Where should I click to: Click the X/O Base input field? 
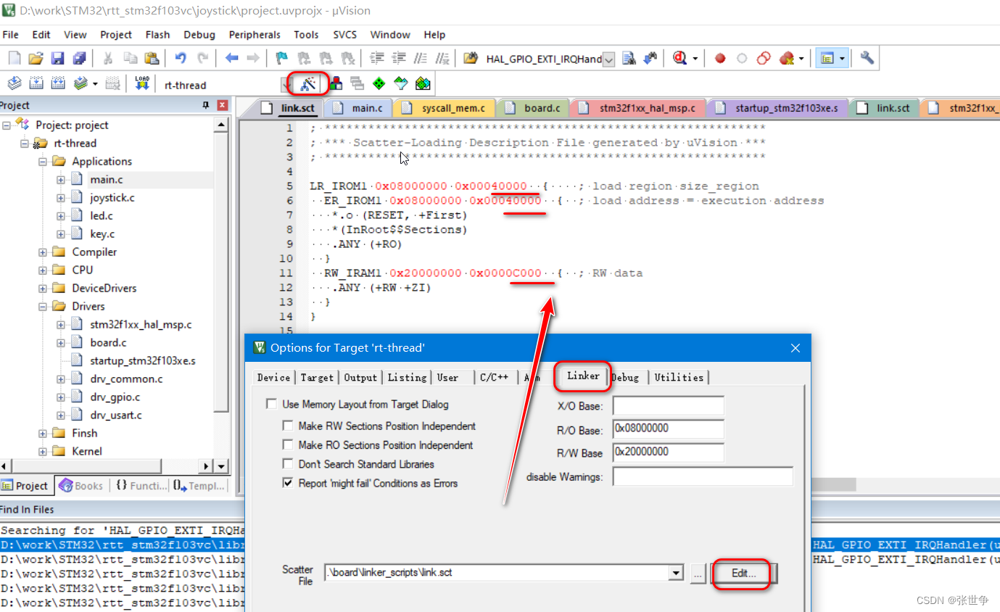pyautogui.click(x=667, y=405)
